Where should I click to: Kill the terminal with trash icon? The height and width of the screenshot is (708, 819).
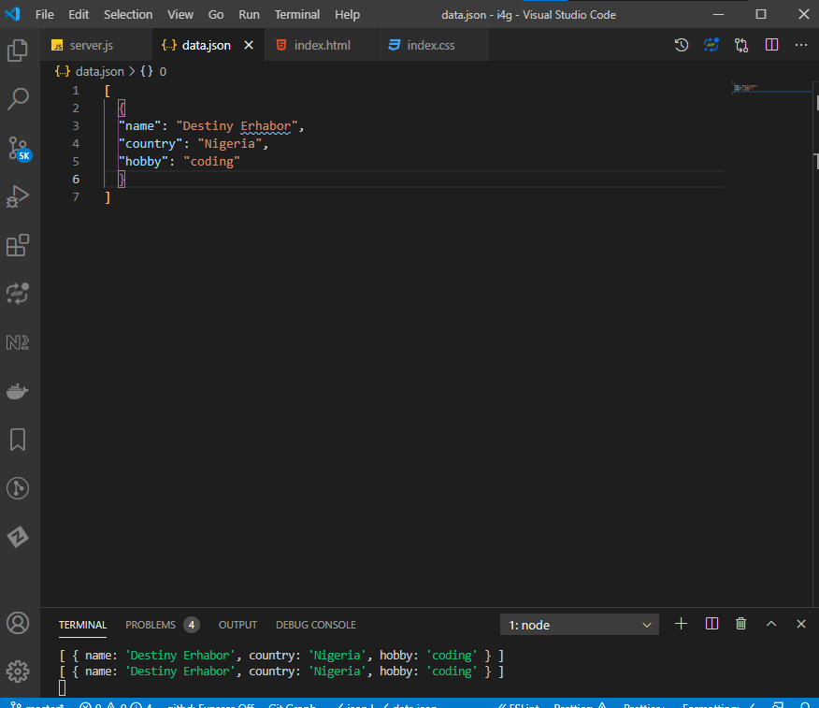[x=740, y=624]
